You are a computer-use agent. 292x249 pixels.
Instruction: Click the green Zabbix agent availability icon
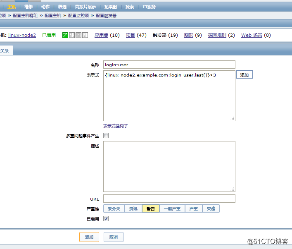[x=65, y=35]
